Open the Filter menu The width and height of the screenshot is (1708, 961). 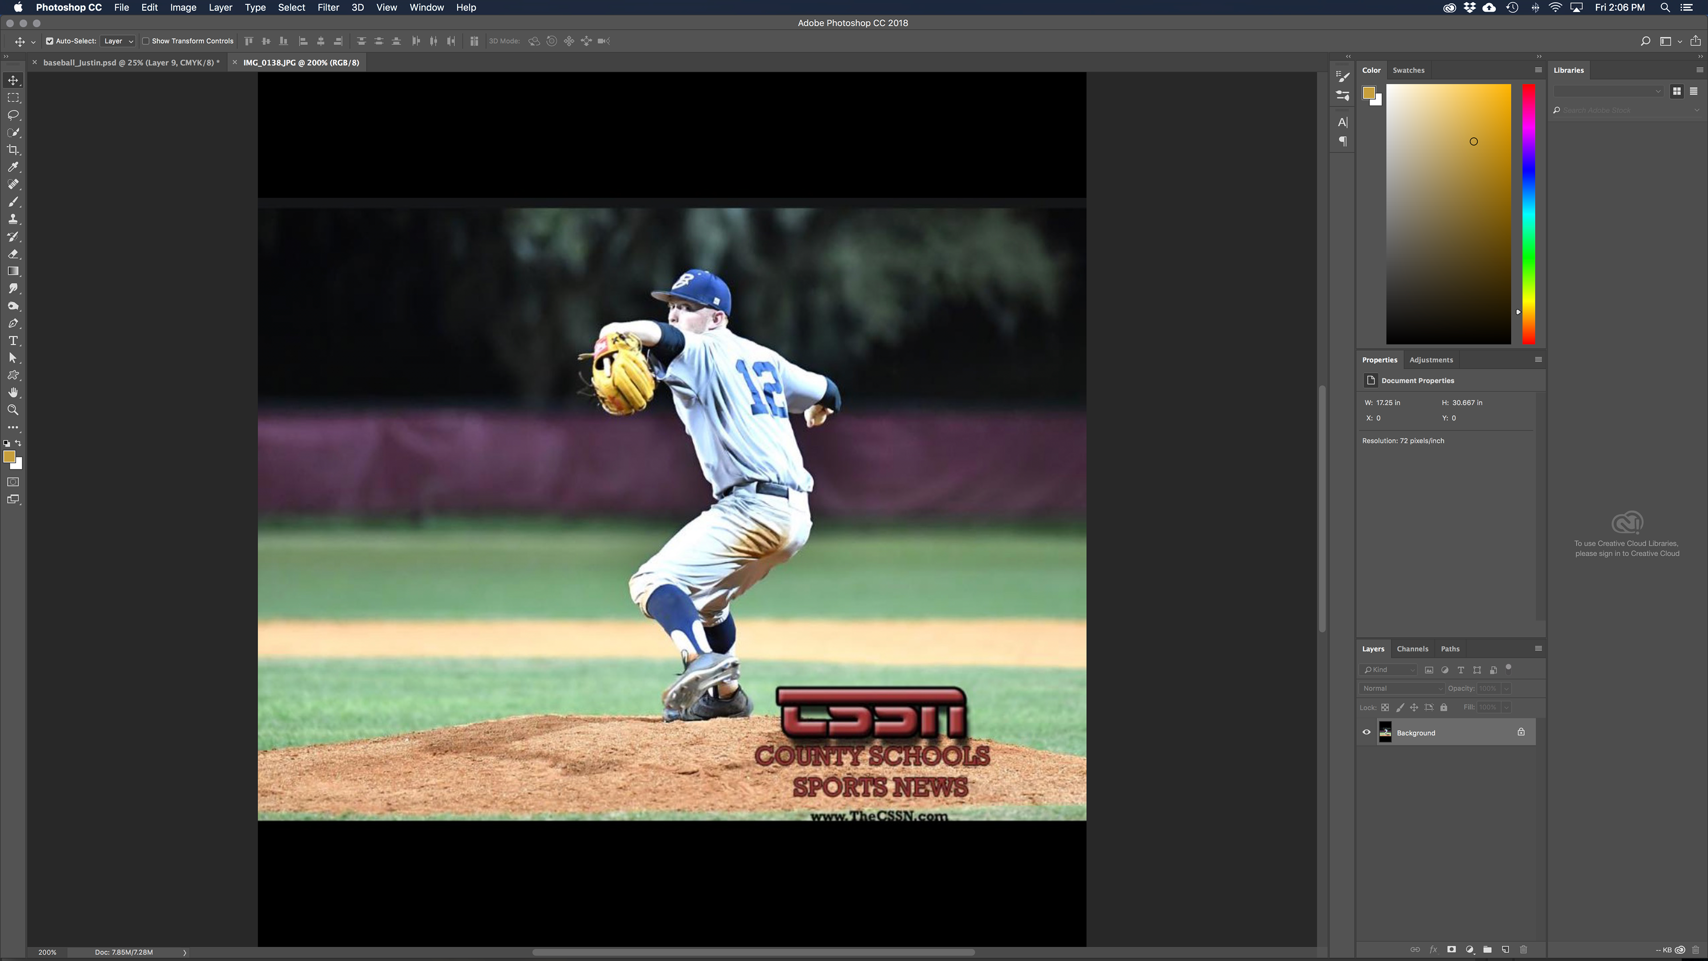click(327, 7)
